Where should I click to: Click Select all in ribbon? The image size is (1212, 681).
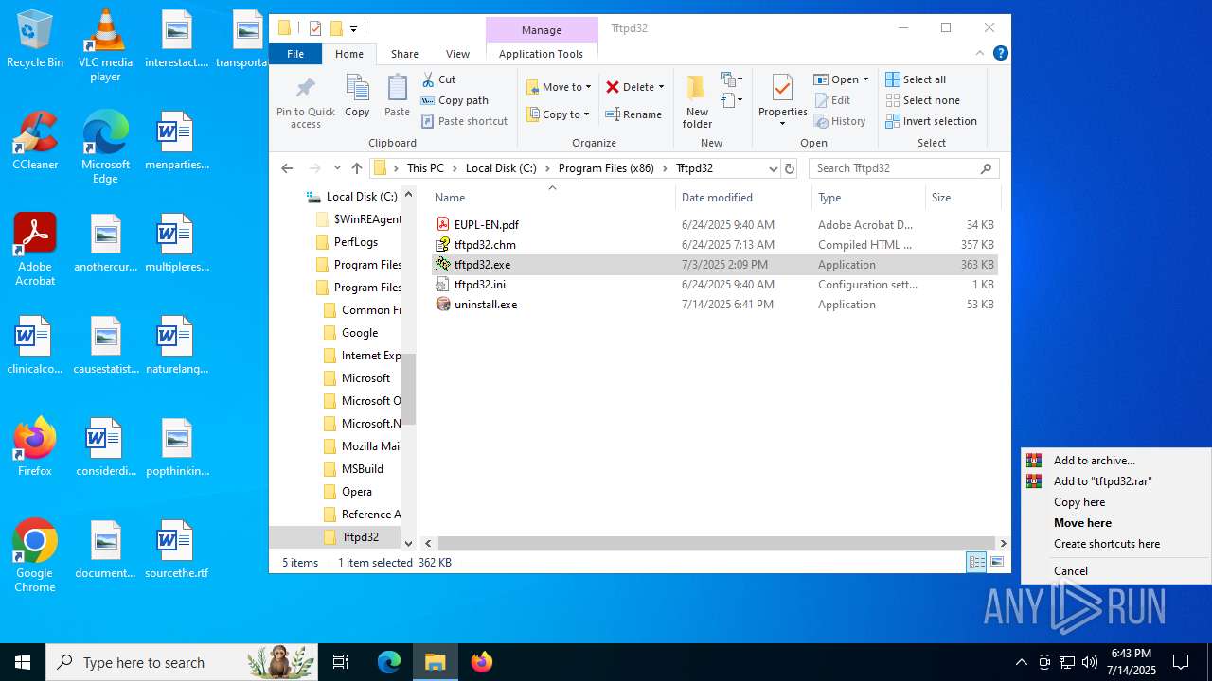click(916, 79)
